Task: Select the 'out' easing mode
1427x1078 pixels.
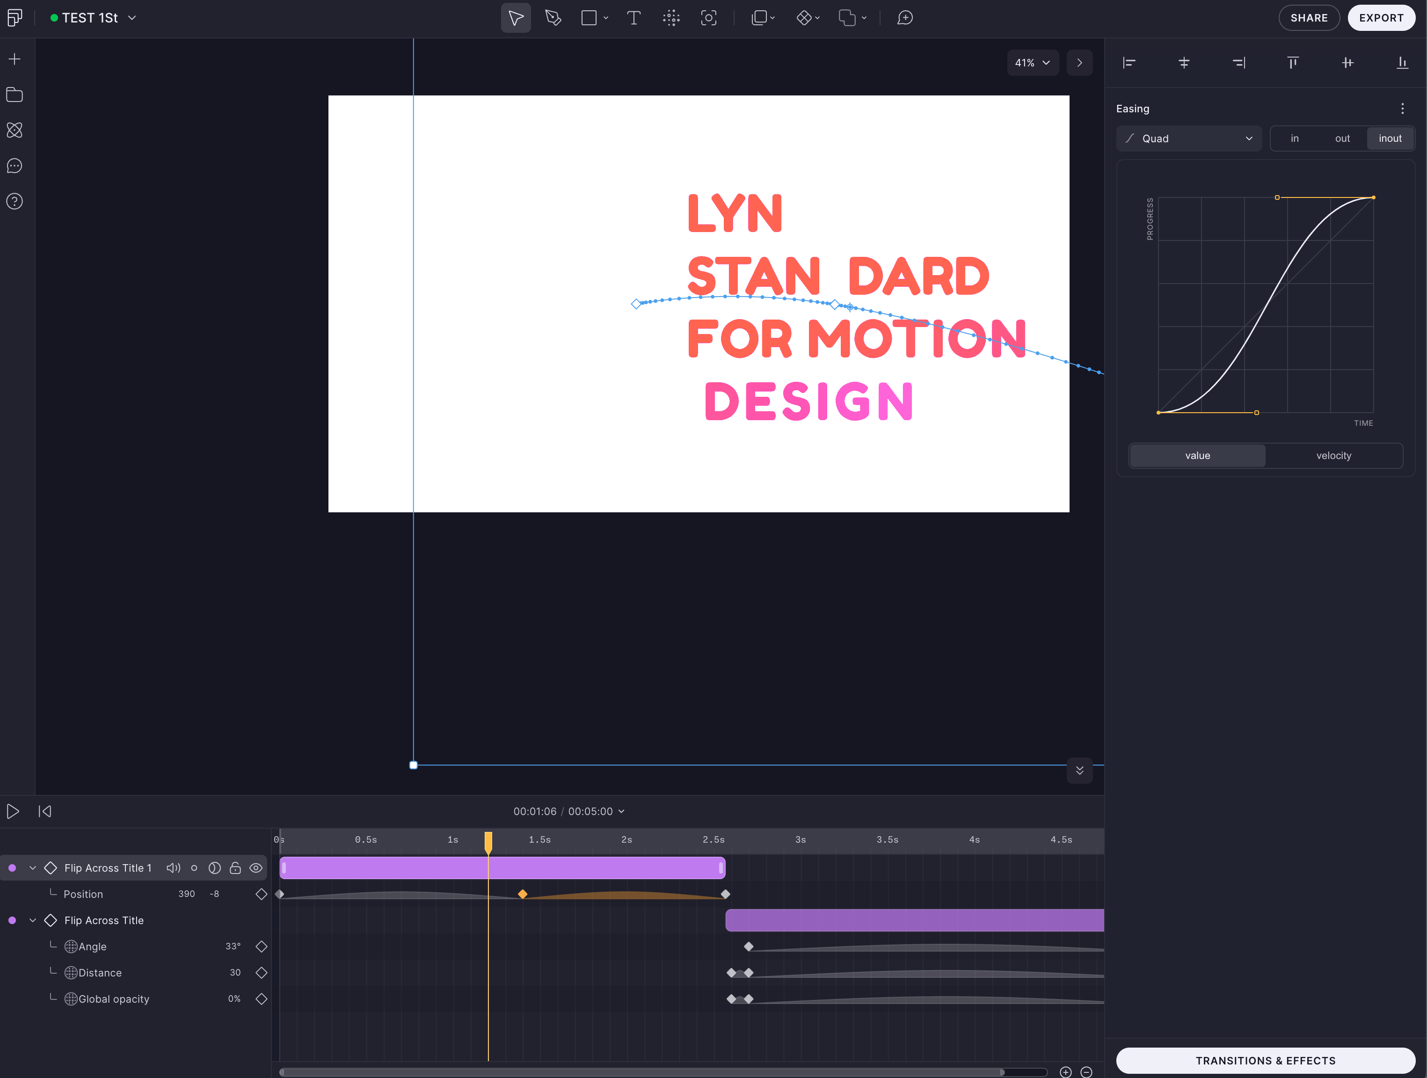Action: pos(1342,138)
